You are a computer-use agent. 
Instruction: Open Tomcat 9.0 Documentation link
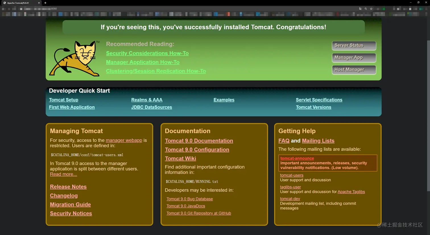[199, 141]
